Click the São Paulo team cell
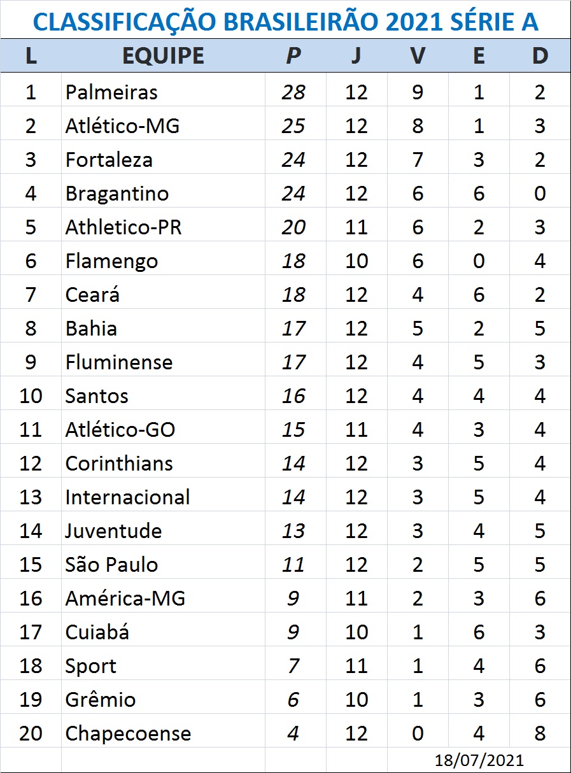 tap(111, 565)
